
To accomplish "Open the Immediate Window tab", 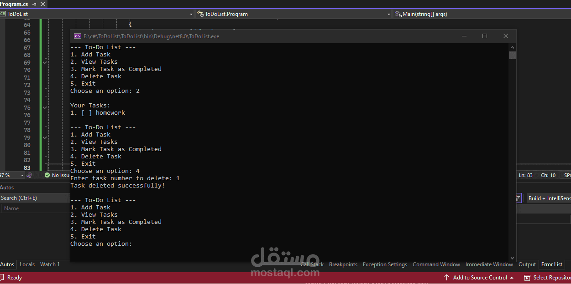I will pos(489,264).
